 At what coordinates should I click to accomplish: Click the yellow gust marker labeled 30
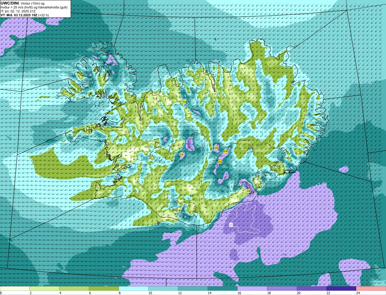185,102
